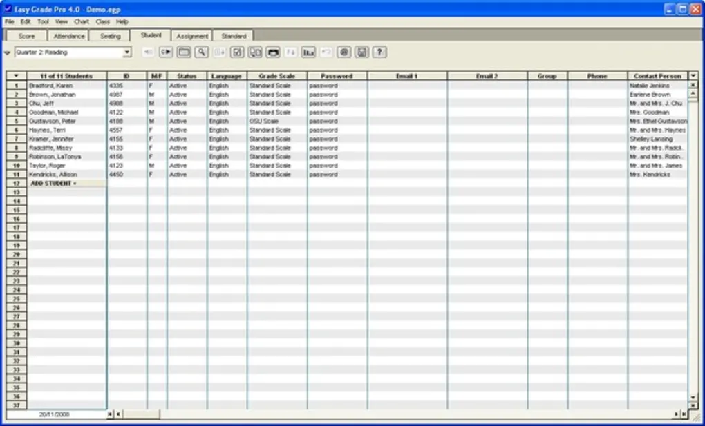Screen dimensions: 705x426
Task: Click the magnifier search icon in toolbar
Action: click(201, 52)
